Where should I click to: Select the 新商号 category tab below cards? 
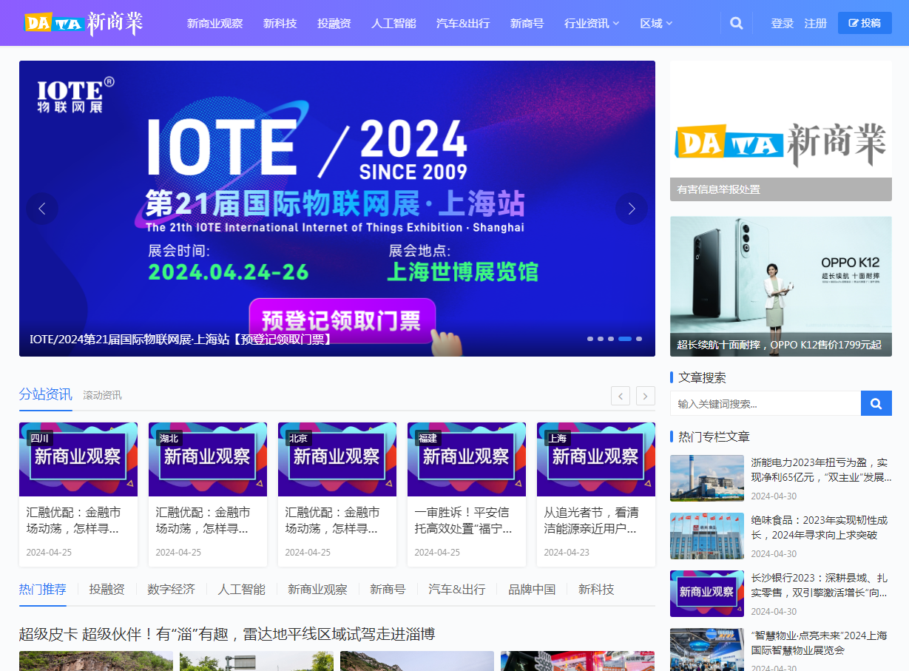pos(388,590)
